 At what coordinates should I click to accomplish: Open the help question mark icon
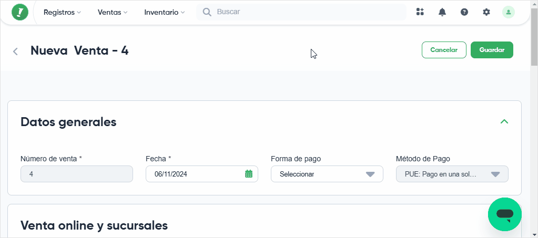[464, 12]
